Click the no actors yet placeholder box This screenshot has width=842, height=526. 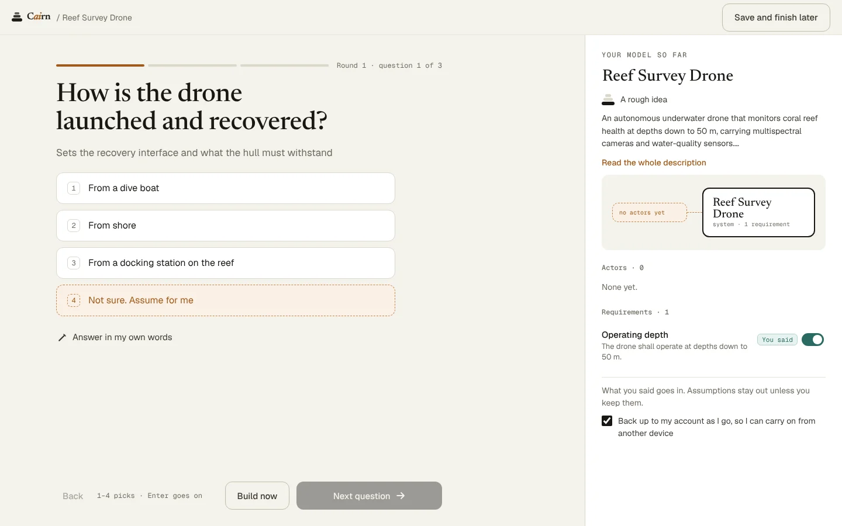pyautogui.click(x=650, y=213)
